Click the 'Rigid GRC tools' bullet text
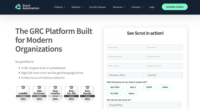Image resolution: width=200 pixels, height=109 pixels. [52, 73]
